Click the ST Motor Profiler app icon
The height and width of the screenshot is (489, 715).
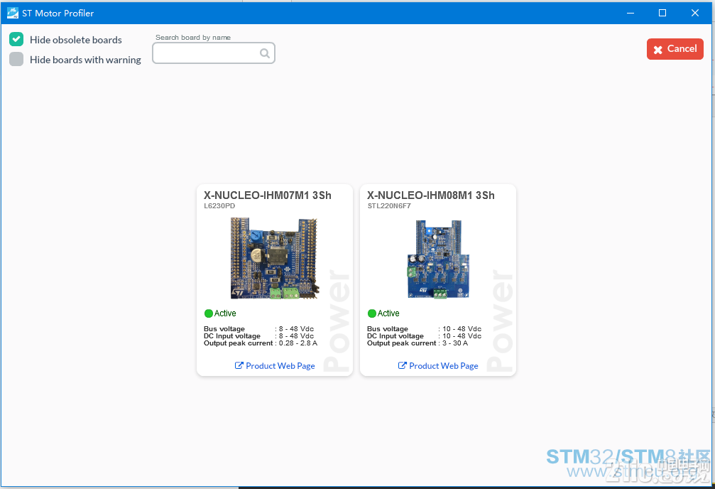tap(12, 13)
